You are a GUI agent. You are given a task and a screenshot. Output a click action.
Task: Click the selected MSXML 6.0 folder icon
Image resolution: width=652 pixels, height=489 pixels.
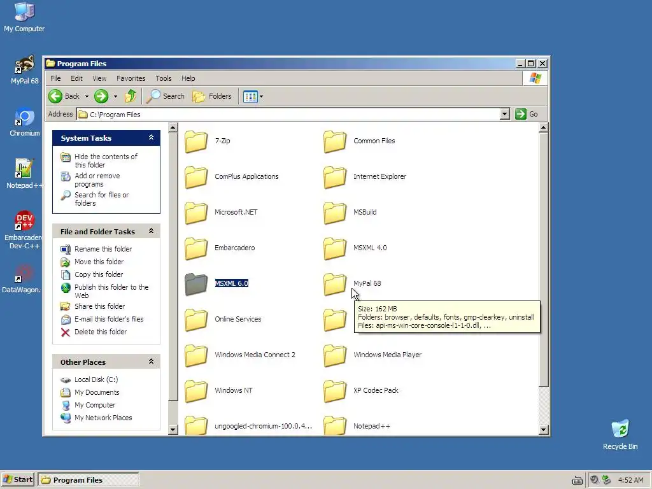tap(196, 284)
